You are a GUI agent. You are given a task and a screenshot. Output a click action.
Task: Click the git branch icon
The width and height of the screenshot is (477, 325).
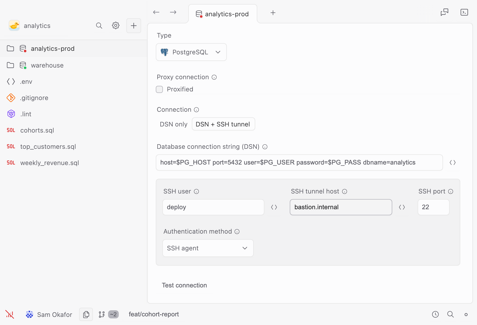pyautogui.click(x=102, y=314)
